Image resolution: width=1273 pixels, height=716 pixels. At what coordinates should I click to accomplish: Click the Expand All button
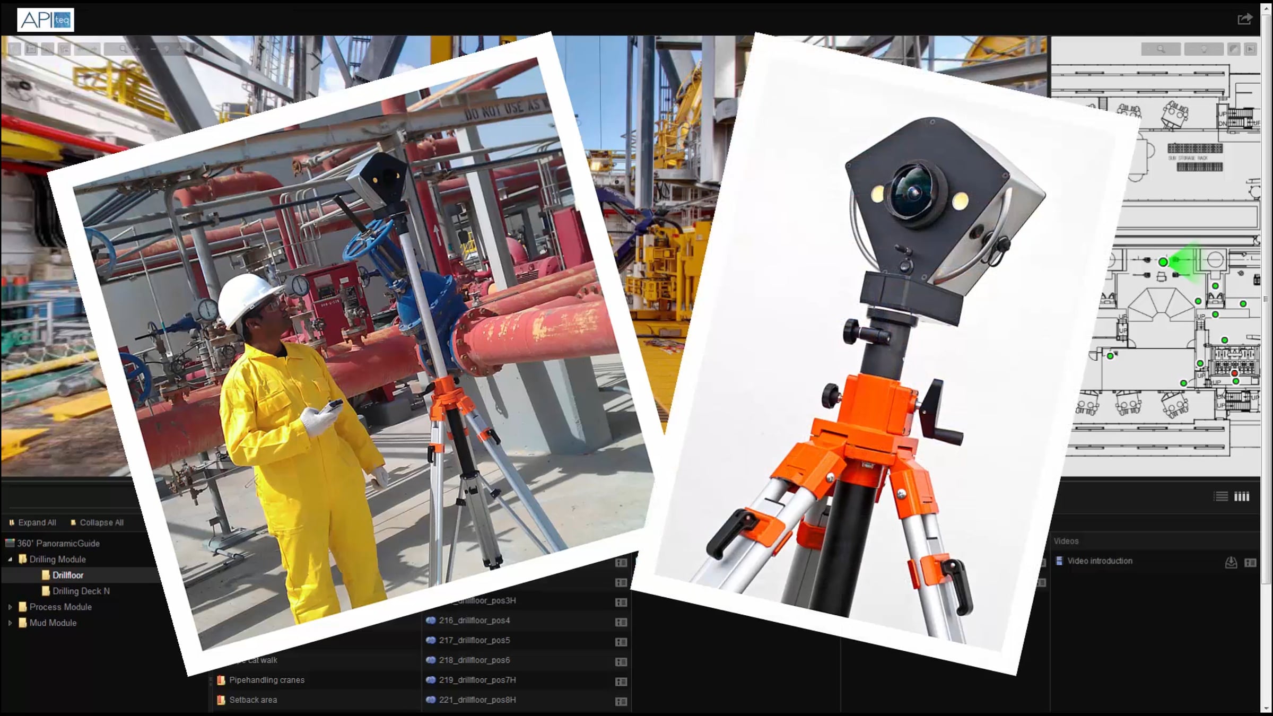coord(32,522)
